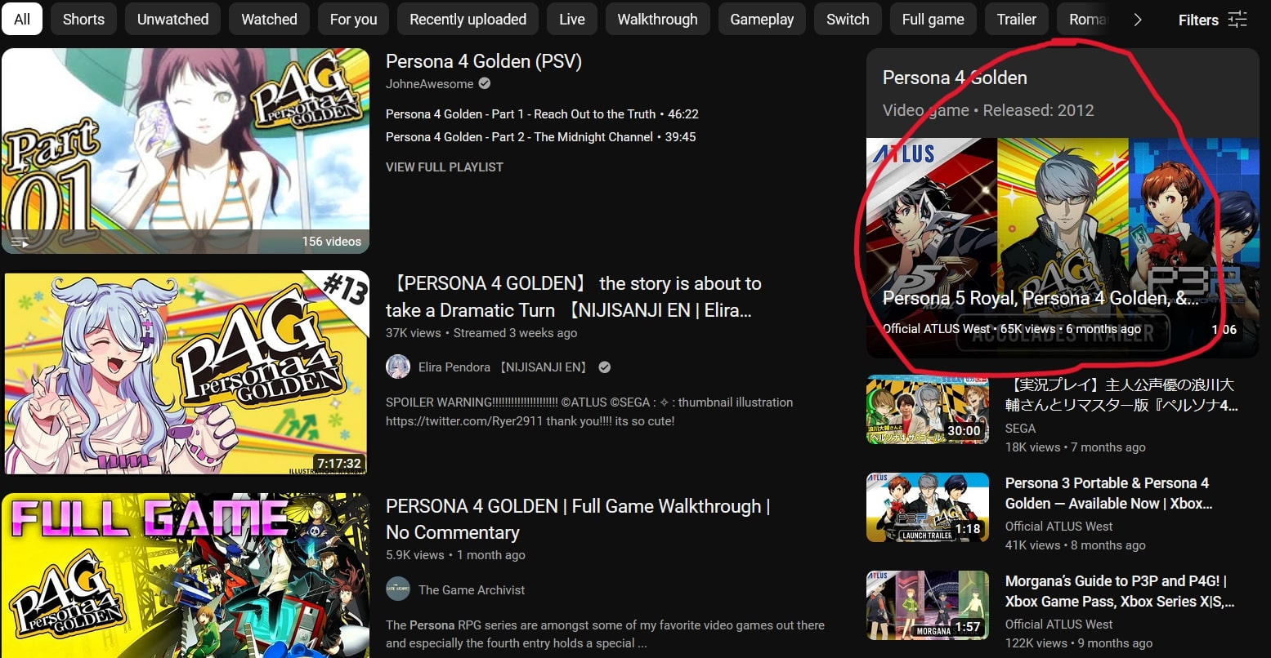The width and height of the screenshot is (1271, 658).
Task: Select the For you chip
Action: (353, 19)
